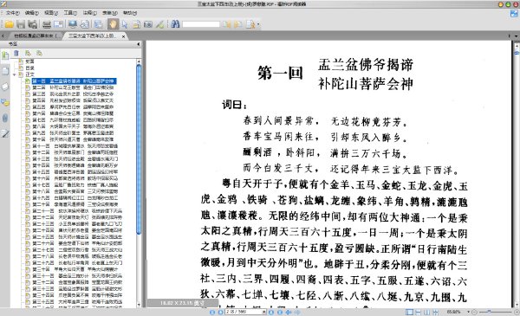Choose the Snapshot camera tool
This screenshot has width=520, height=316.
click(148, 24)
